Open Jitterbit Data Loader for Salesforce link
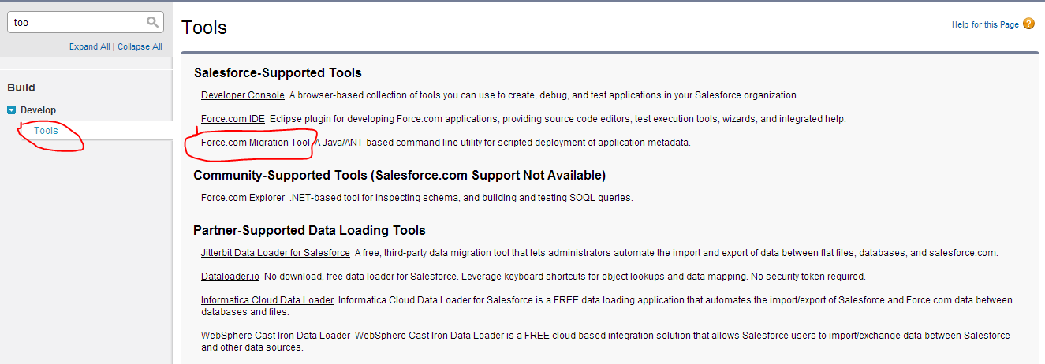The height and width of the screenshot is (364, 1045). [x=275, y=253]
